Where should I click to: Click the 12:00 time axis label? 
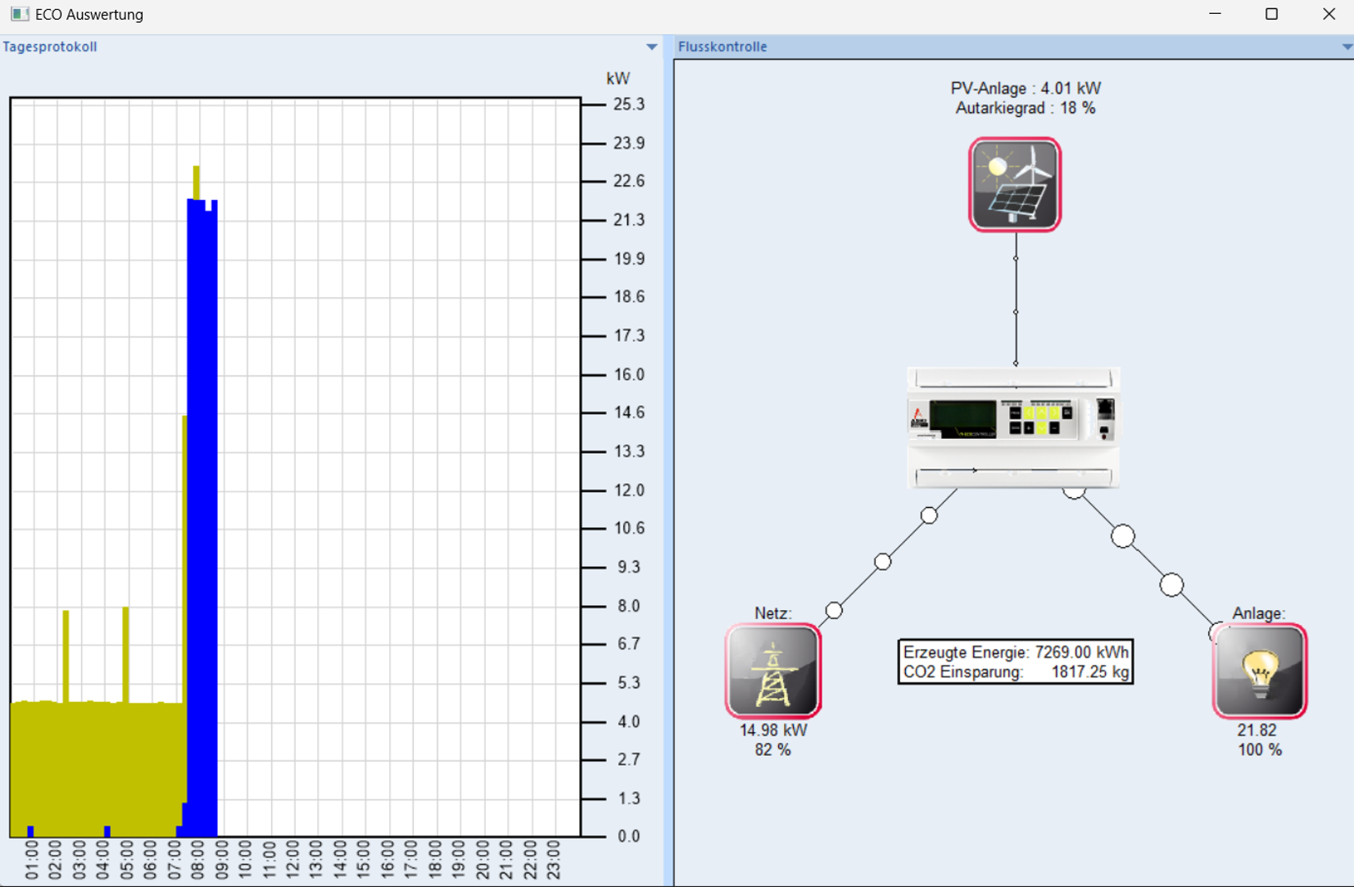point(292,860)
